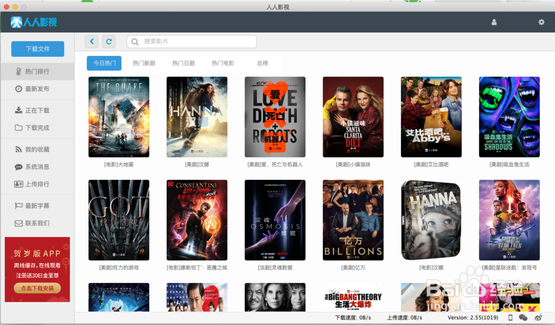Click the chat bubble icon beside 系统消息
The height and width of the screenshot is (325, 555).
[x=18, y=167]
